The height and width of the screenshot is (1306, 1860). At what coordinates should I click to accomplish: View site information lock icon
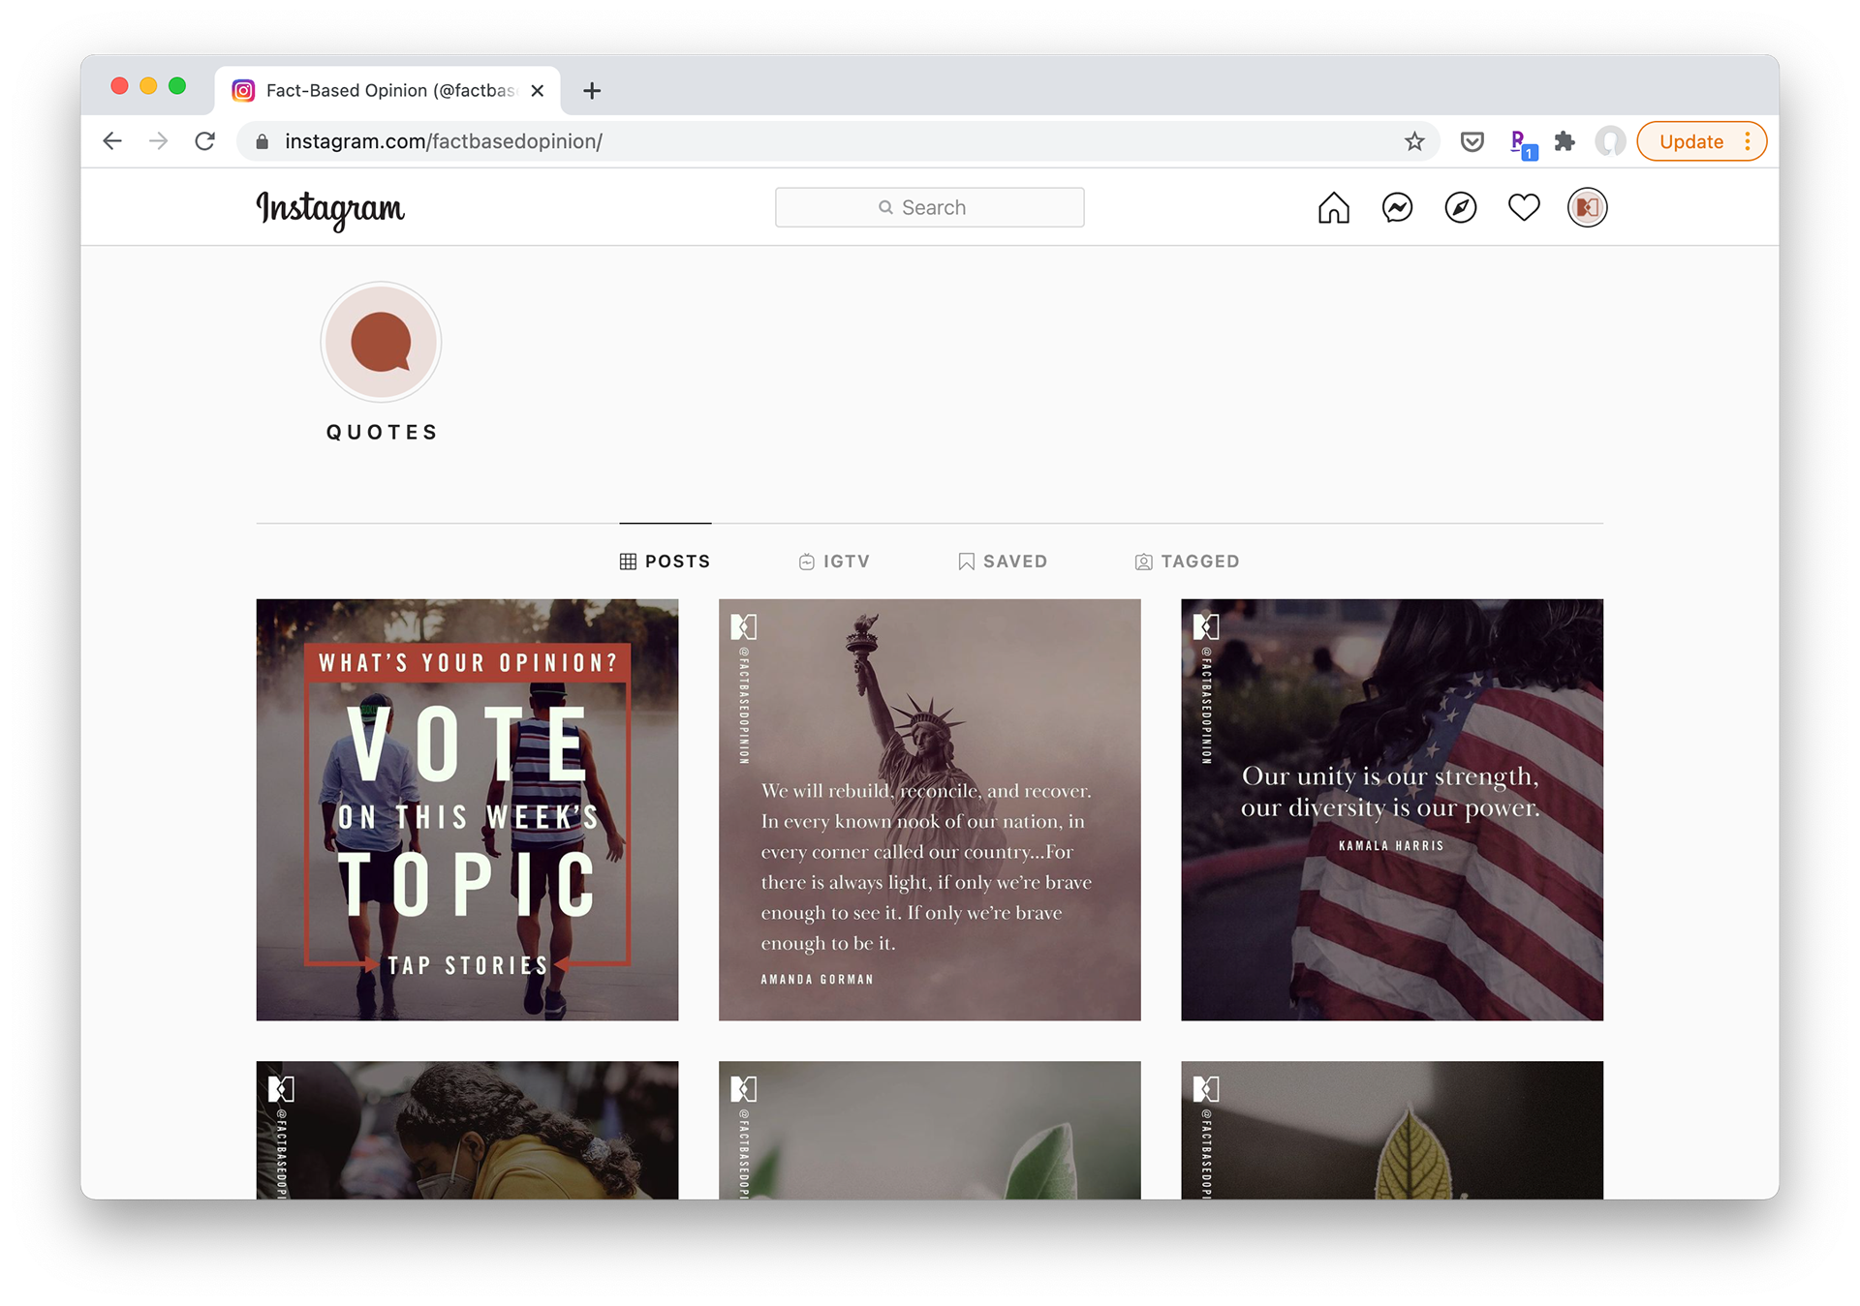[262, 141]
